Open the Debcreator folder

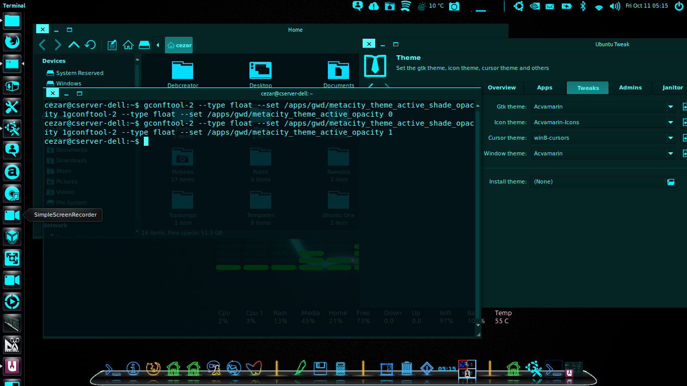[183, 74]
